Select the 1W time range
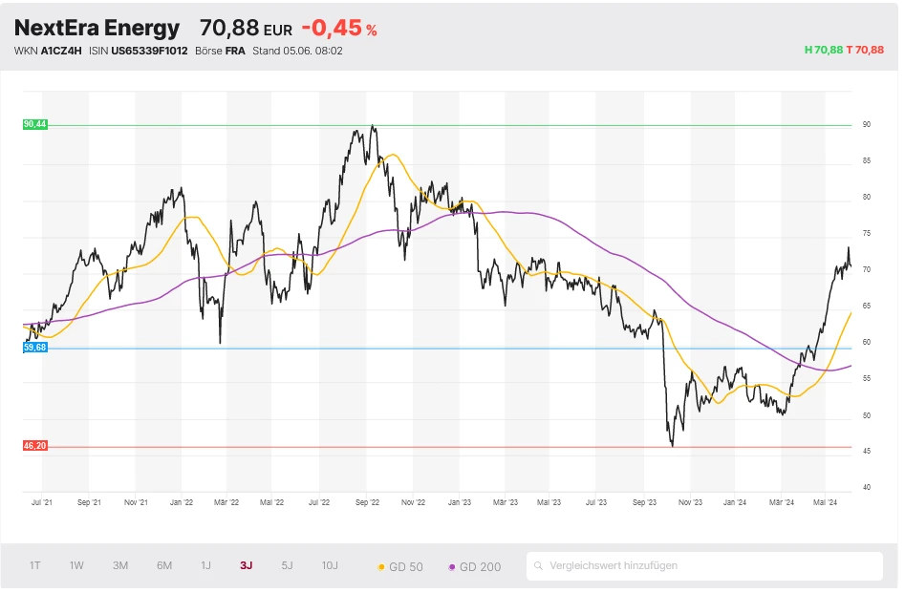Image resolution: width=905 pixels, height=593 pixels. 76,565
